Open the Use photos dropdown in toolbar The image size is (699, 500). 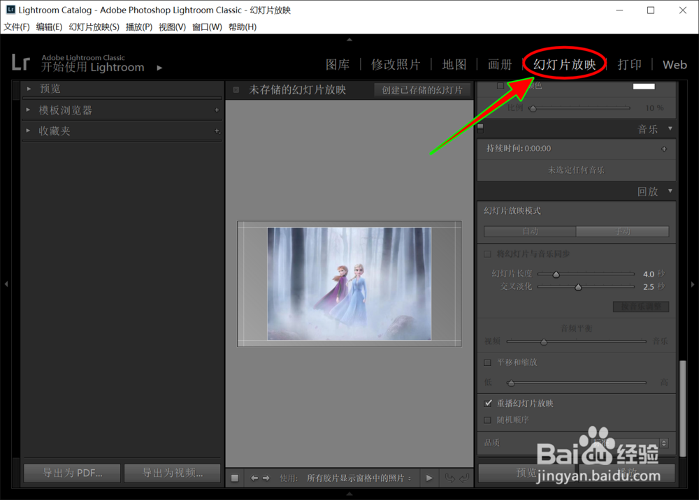359,478
